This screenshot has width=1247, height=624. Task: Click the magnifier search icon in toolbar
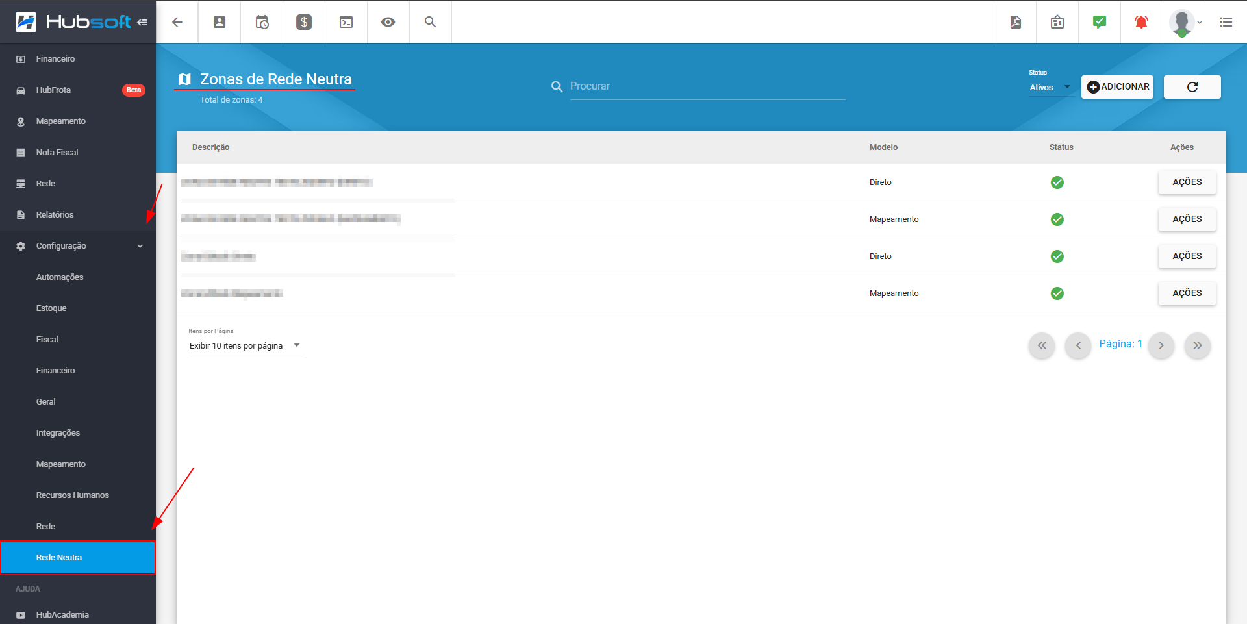click(430, 22)
